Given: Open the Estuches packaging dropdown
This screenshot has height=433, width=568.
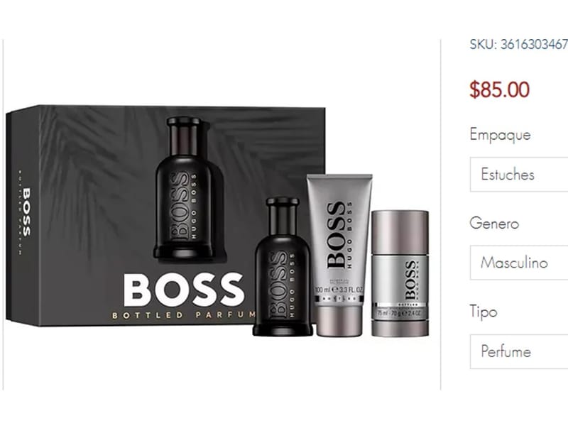Looking at the screenshot, I should 519,175.
